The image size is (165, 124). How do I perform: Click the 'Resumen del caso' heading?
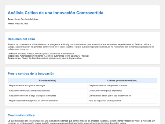(x=21, y=39)
